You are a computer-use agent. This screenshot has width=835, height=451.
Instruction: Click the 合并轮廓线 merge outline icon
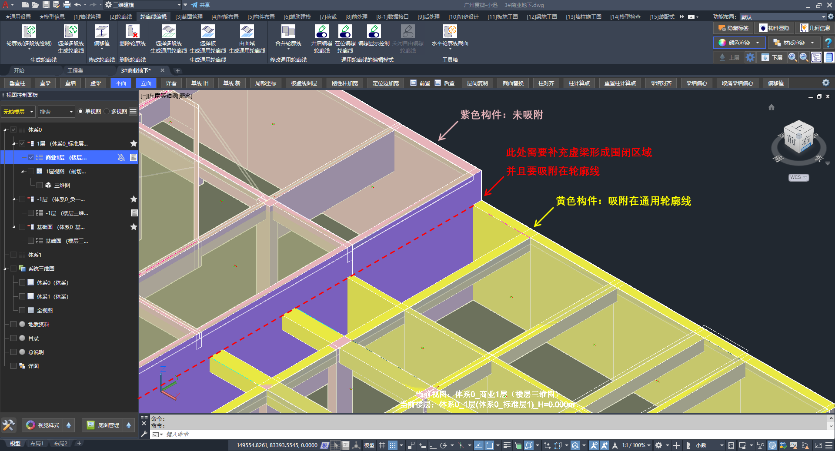(288, 32)
